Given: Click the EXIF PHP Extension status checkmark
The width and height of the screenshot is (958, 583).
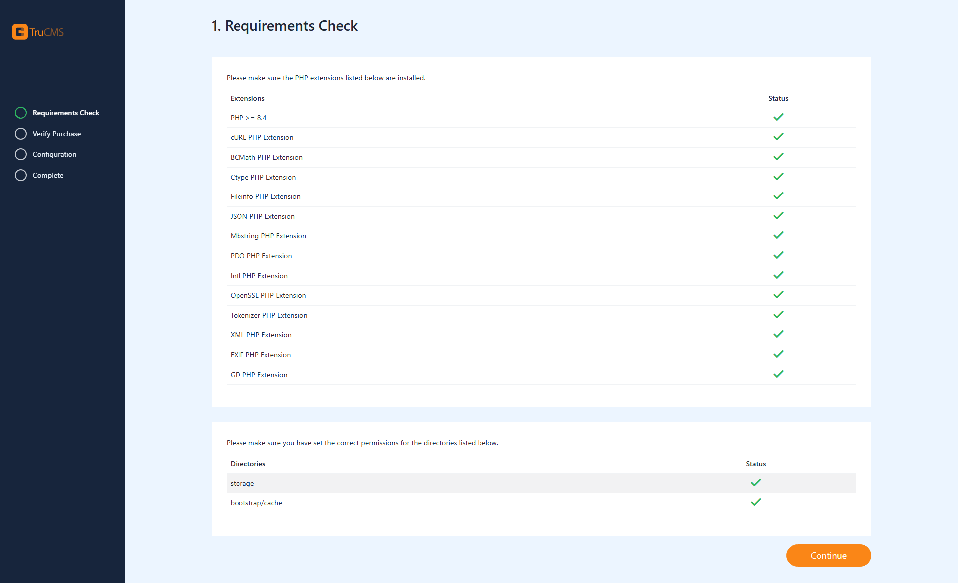Looking at the screenshot, I should tap(778, 354).
